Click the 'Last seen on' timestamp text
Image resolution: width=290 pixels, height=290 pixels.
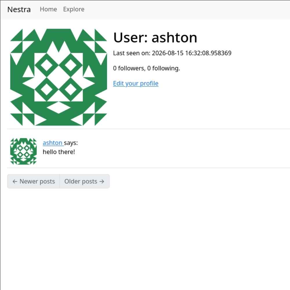coord(172,53)
